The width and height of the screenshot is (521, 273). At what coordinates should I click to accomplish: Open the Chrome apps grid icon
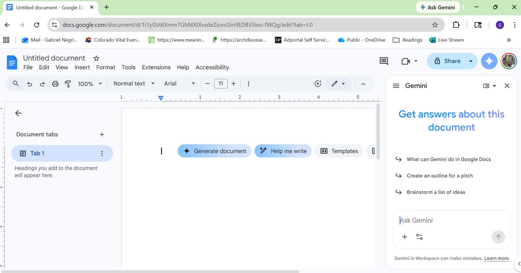click(x=7, y=40)
